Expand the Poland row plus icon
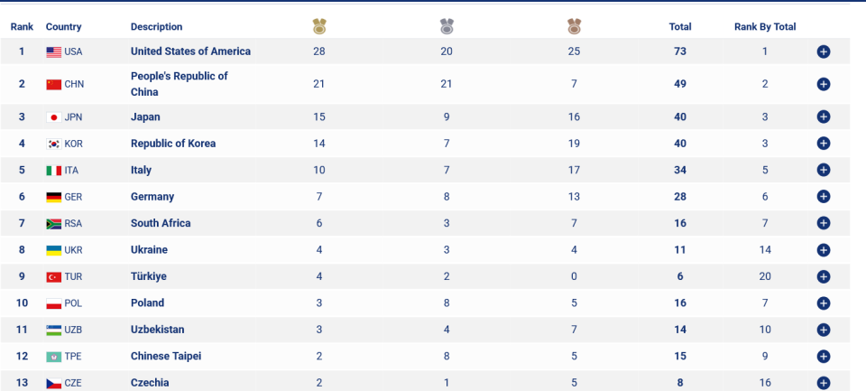Viewport: 866px width, 391px height. tap(823, 303)
